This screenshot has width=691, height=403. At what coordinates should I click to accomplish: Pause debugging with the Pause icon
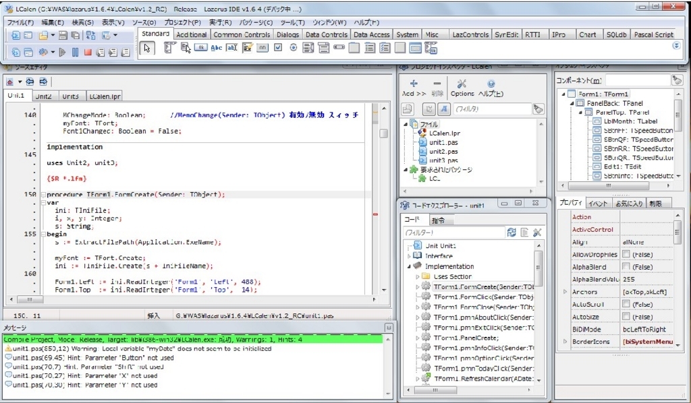[76, 53]
